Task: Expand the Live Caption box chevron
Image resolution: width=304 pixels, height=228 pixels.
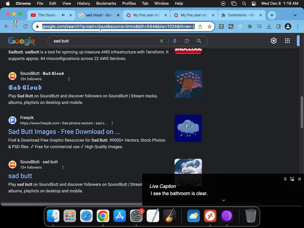Action: pyautogui.click(x=223, y=200)
